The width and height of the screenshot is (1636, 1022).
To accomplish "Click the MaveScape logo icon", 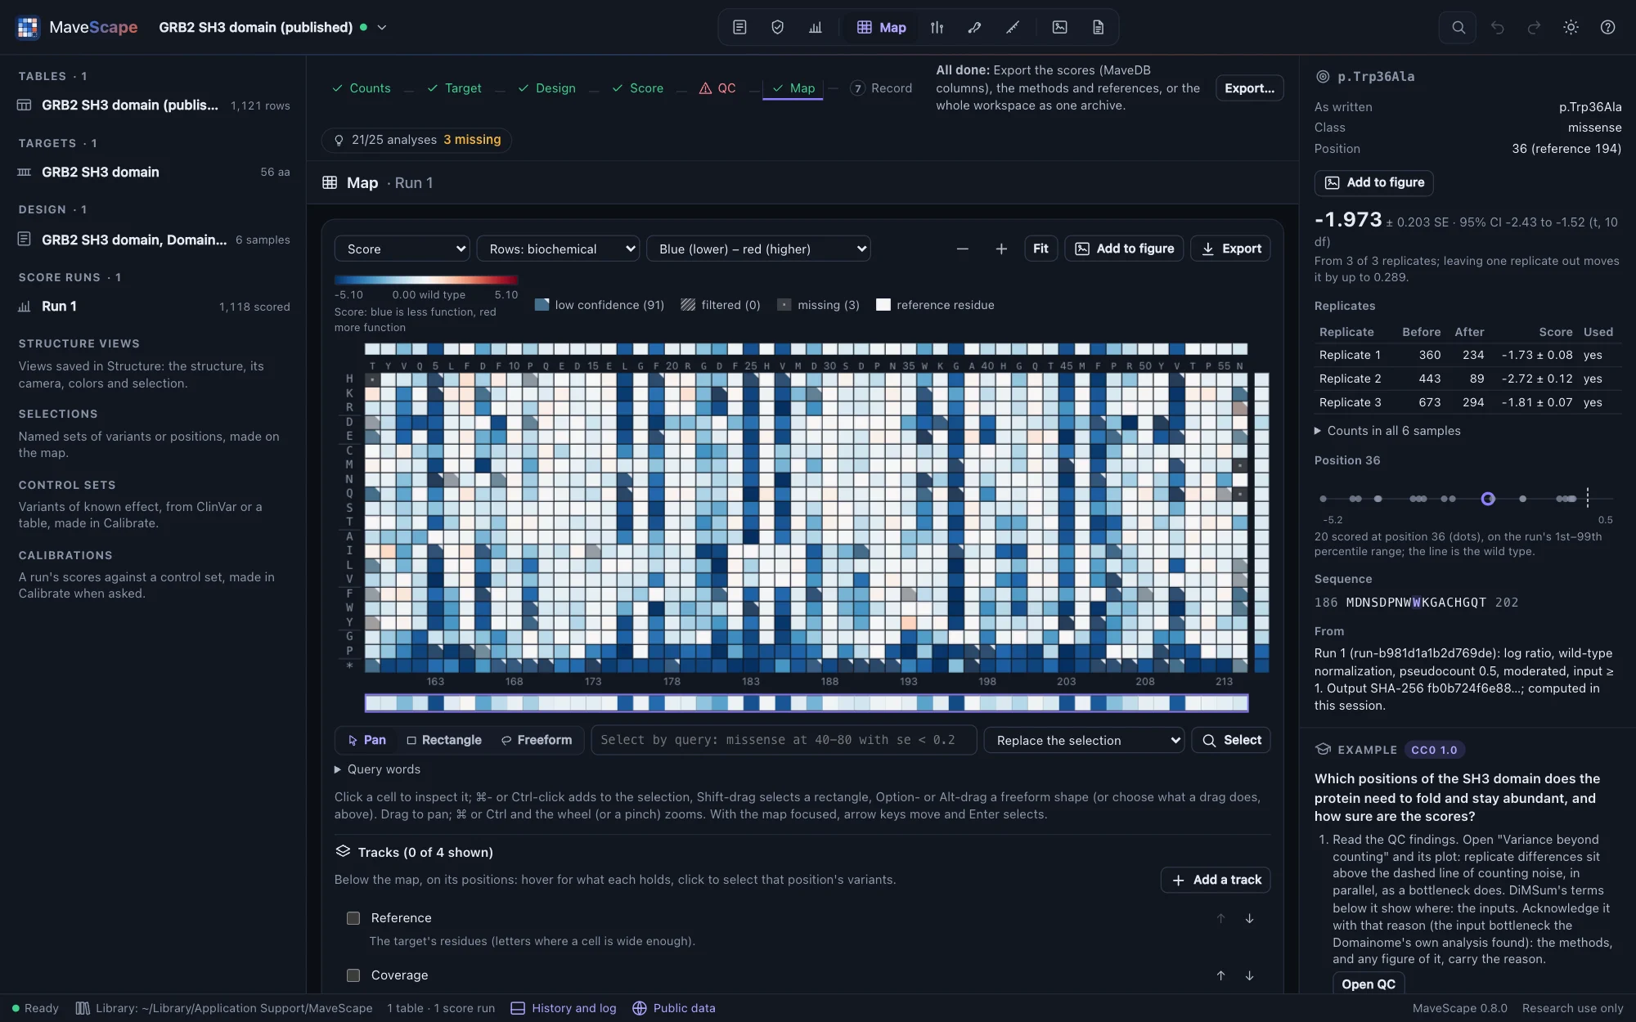I will tap(28, 27).
